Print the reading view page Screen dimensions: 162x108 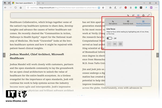pyautogui.click(x=143, y=15)
